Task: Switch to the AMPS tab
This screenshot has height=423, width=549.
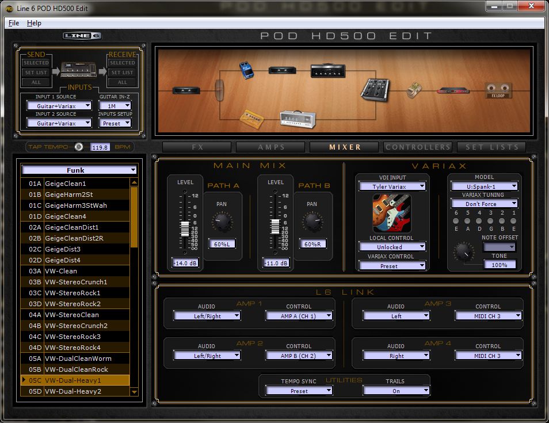Action: point(270,147)
